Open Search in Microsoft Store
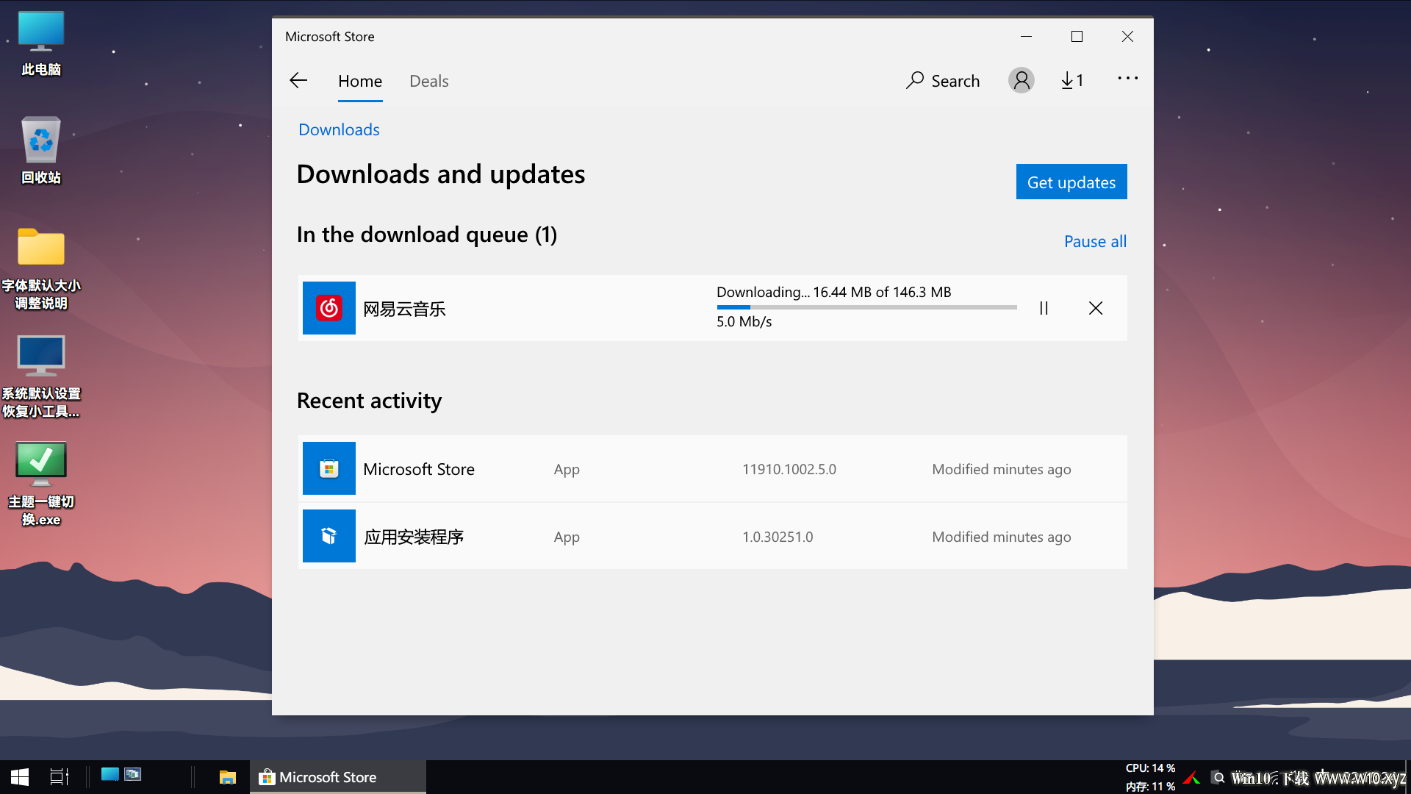 [x=943, y=81]
